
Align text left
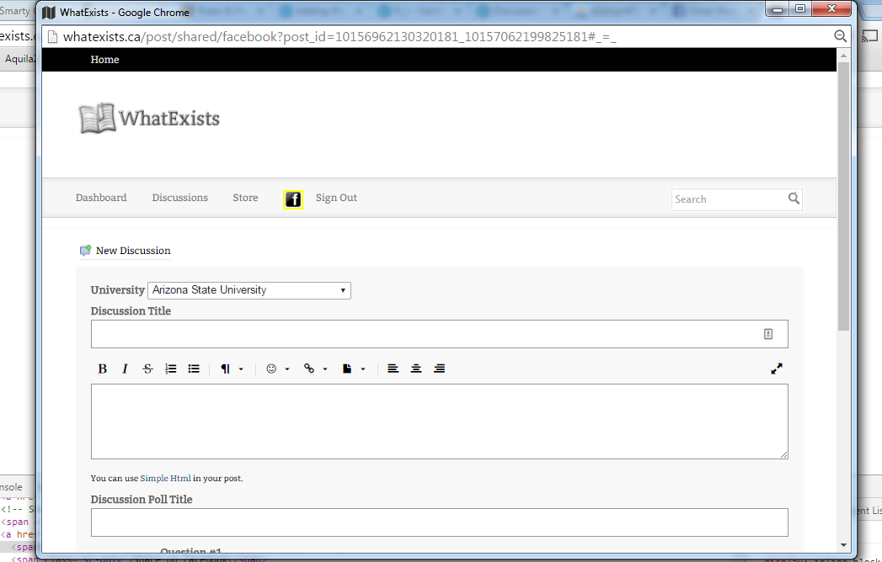(393, 368)
